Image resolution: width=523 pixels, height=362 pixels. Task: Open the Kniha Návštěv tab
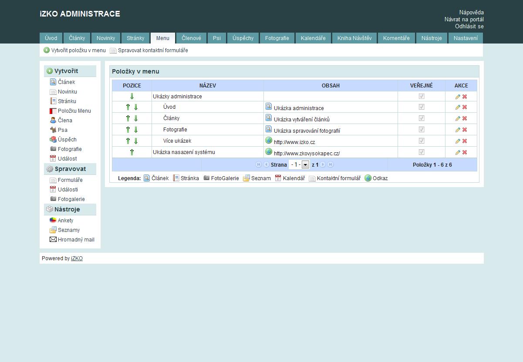[354, 38]
